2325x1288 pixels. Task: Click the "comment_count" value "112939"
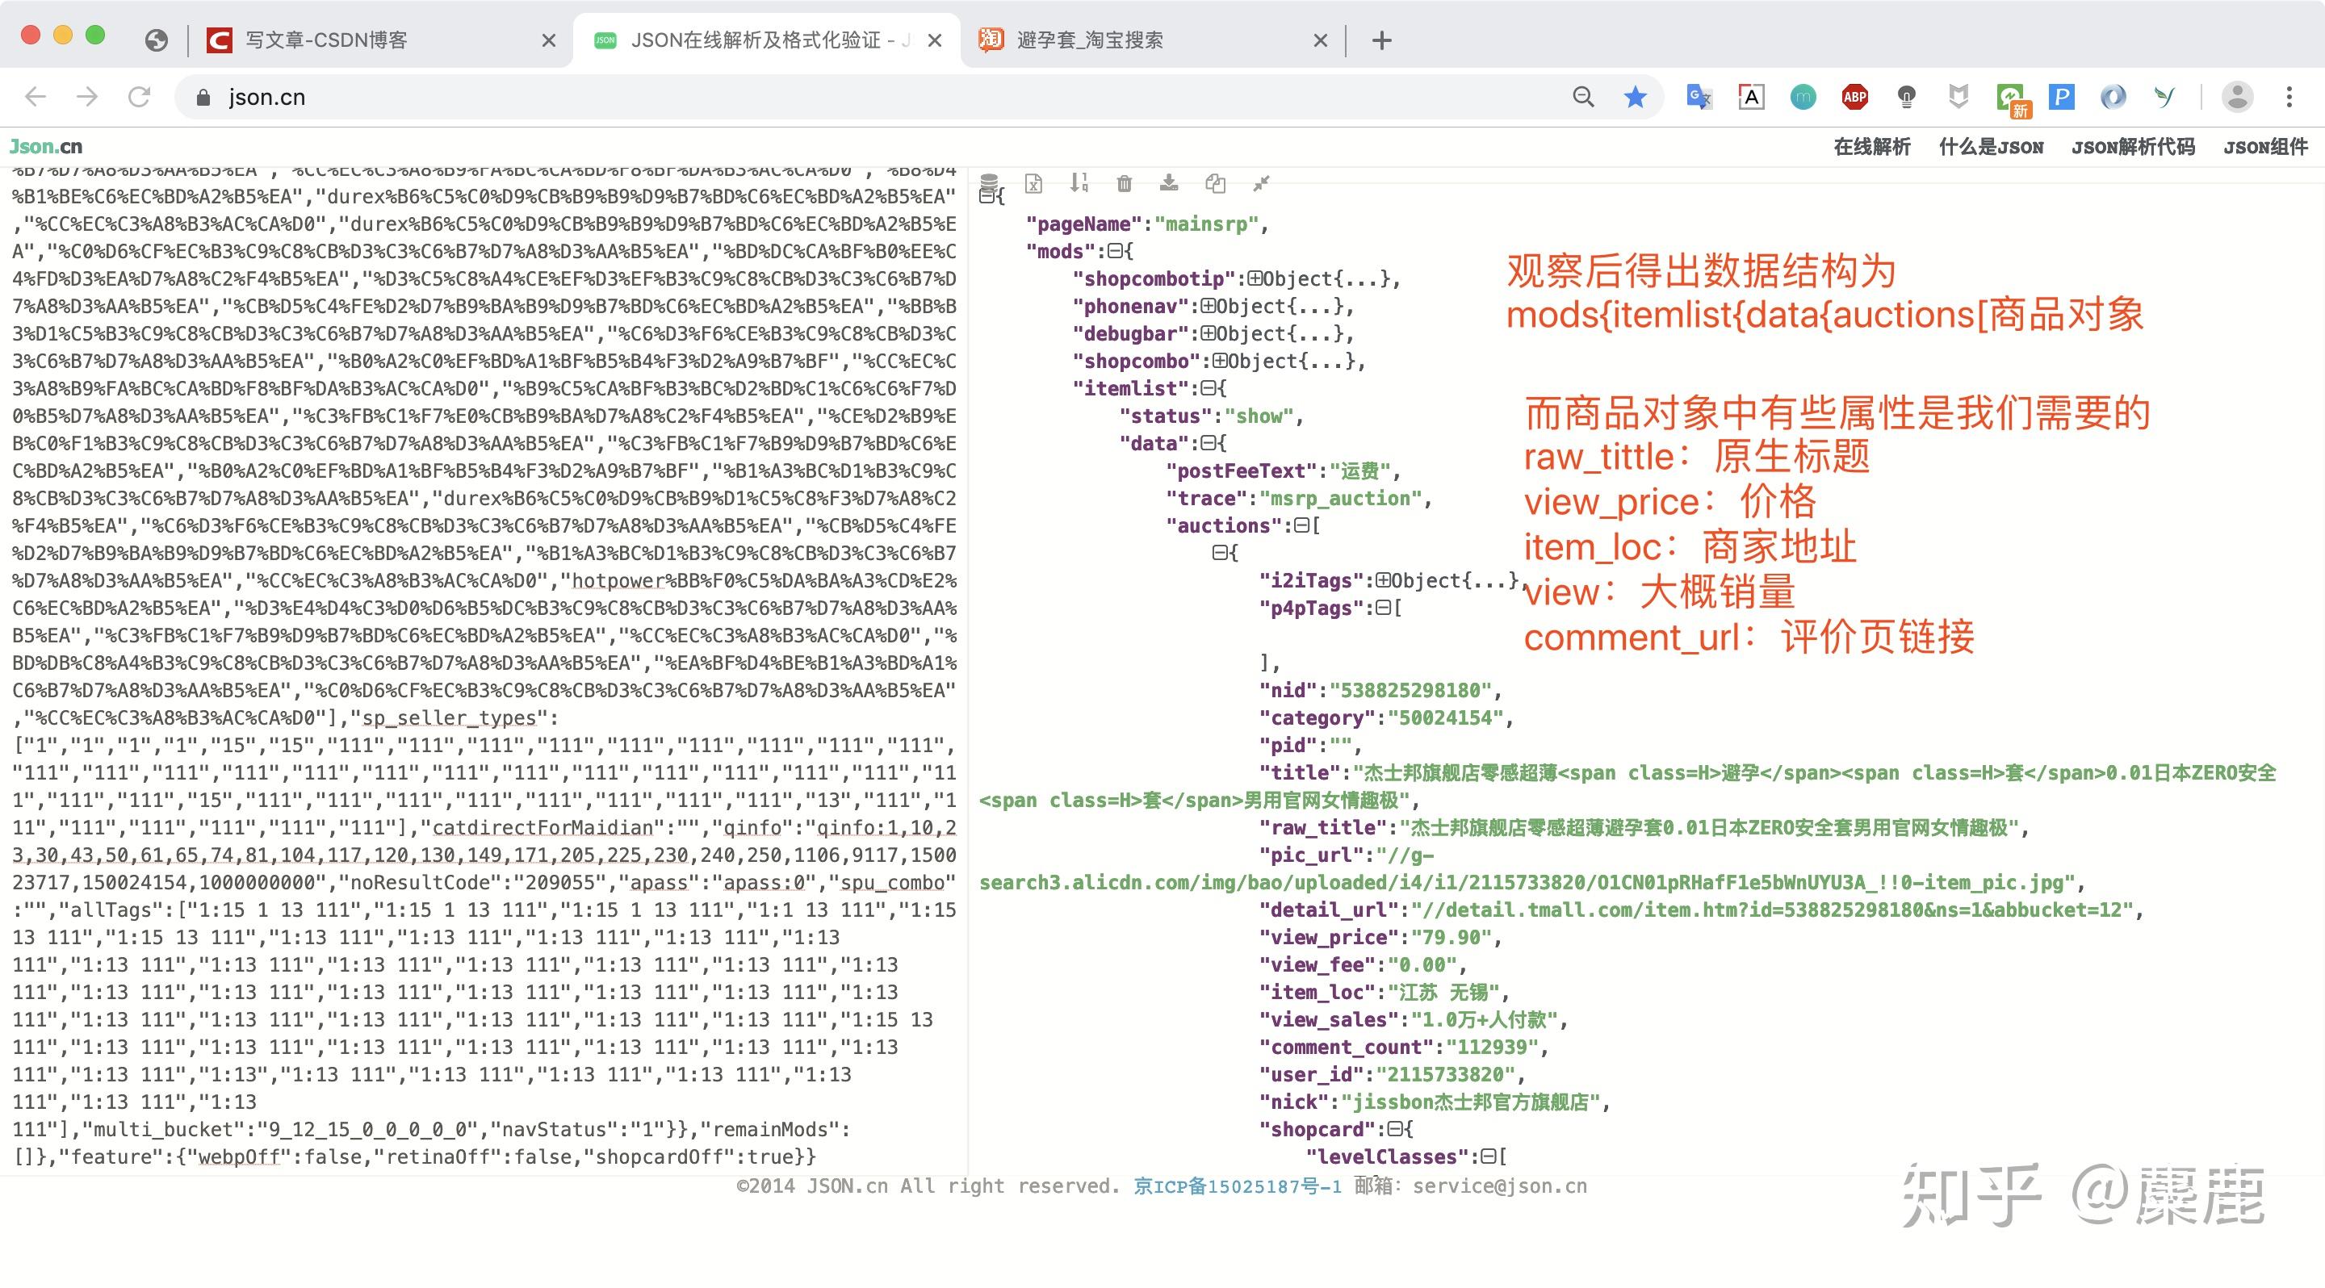(1492, 1048)
